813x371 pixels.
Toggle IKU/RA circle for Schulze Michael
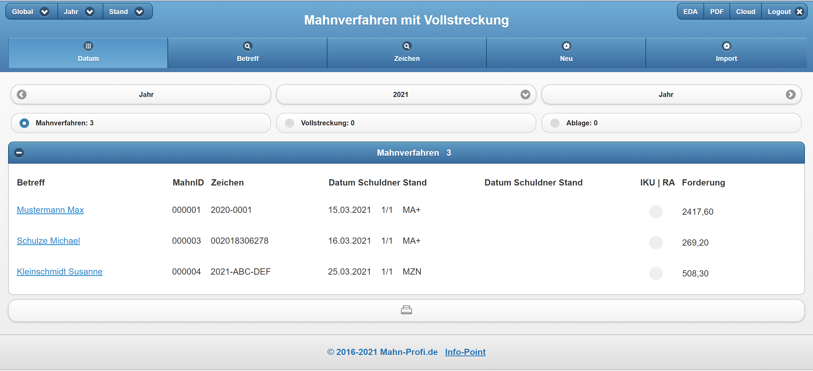(x=656, y=243)
